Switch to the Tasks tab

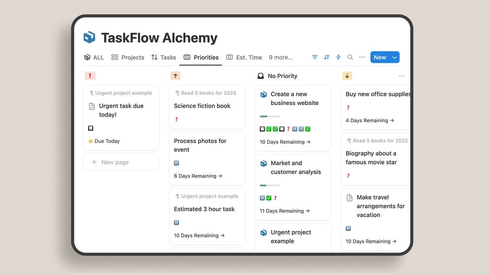click(163, 57)
